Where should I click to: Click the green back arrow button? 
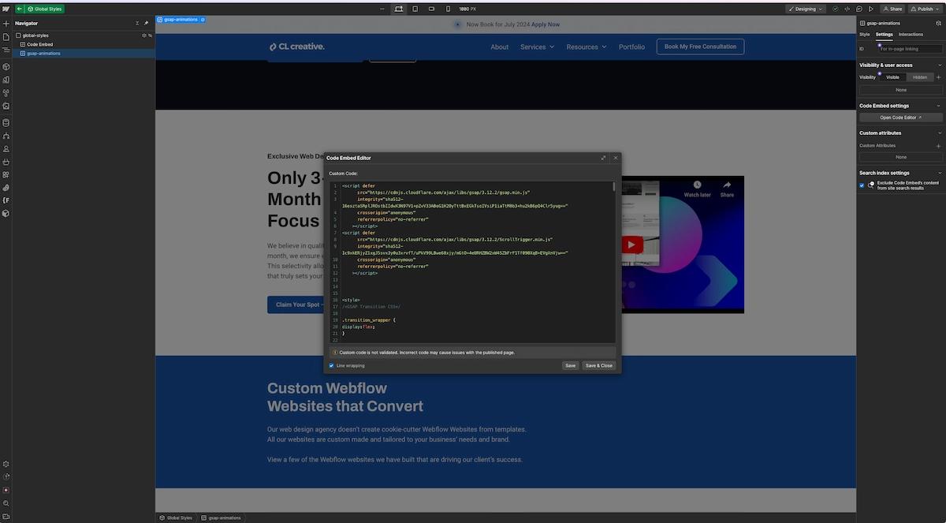20,9
